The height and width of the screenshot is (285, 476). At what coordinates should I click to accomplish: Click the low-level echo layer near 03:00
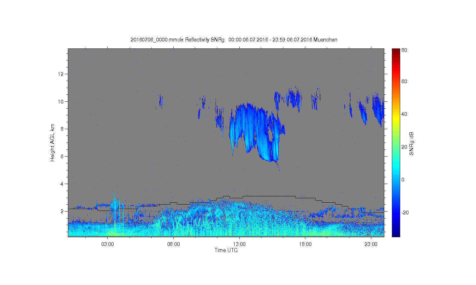pyautogui.click(x=108, y=230)
